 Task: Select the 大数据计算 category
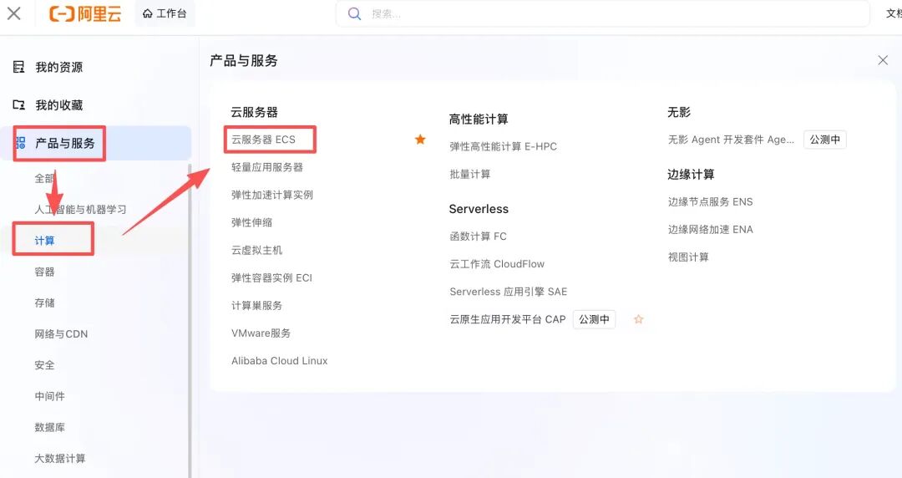(60, 458)
